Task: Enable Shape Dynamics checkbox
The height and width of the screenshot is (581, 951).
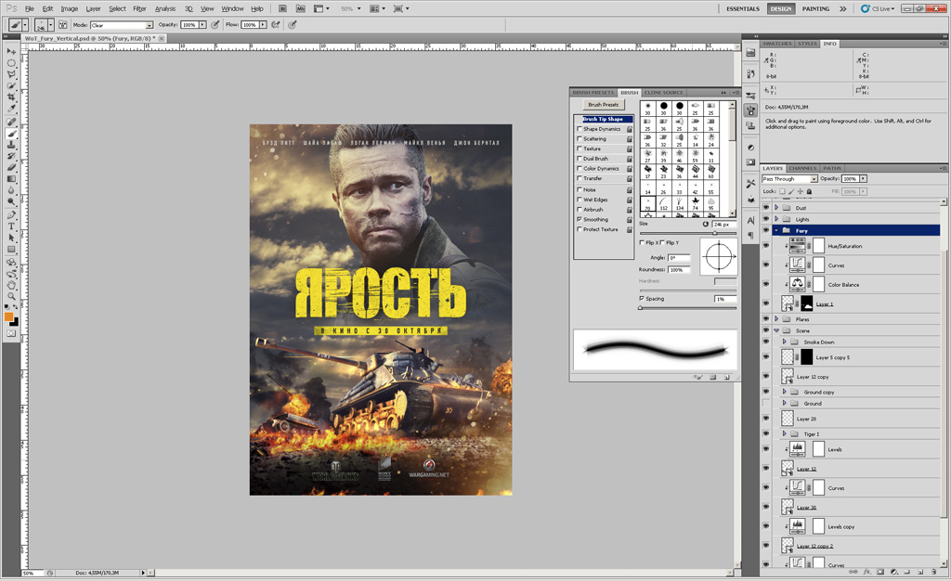Action: tap(580, 129)
